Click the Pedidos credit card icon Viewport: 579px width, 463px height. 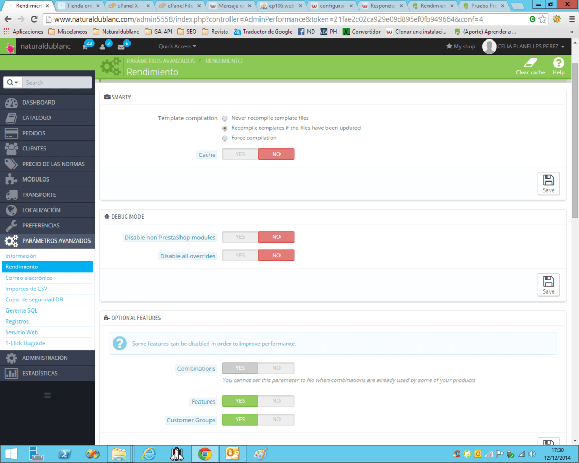(12, 133)
